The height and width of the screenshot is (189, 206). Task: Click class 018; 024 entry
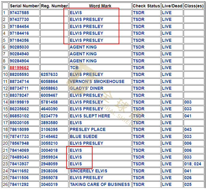click(193, 164)
